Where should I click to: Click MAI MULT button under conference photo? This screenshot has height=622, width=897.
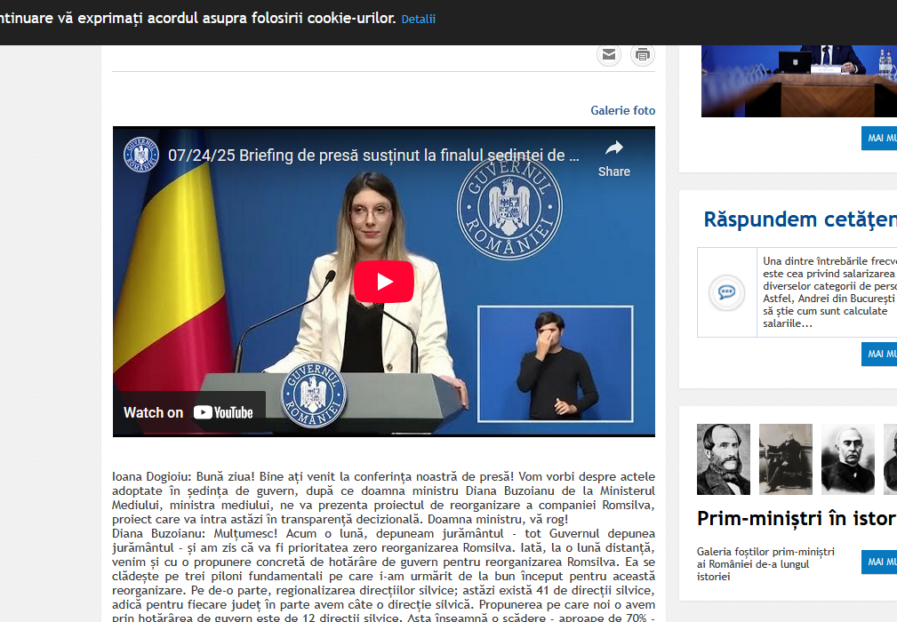click(879, 138)
